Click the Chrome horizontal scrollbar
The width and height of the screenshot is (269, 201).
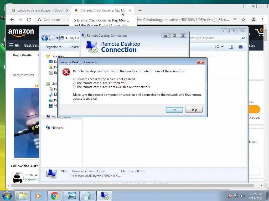(132, 186)
